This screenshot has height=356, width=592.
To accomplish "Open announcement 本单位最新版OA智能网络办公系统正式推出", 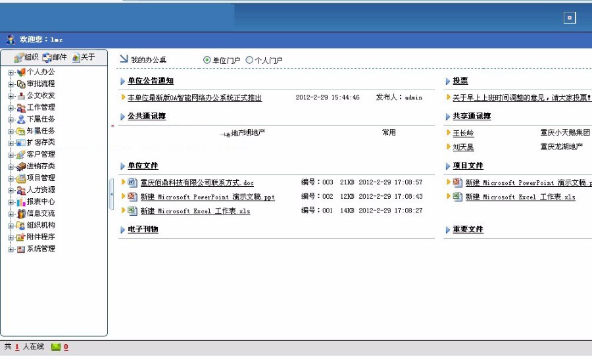I will tap(195, 98).
